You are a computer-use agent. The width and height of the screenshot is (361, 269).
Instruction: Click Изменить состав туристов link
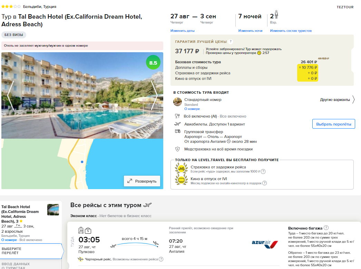click(291, 31)
